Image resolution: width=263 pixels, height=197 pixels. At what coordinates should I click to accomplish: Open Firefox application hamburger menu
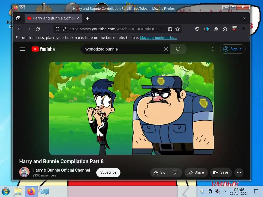[243, 29]
